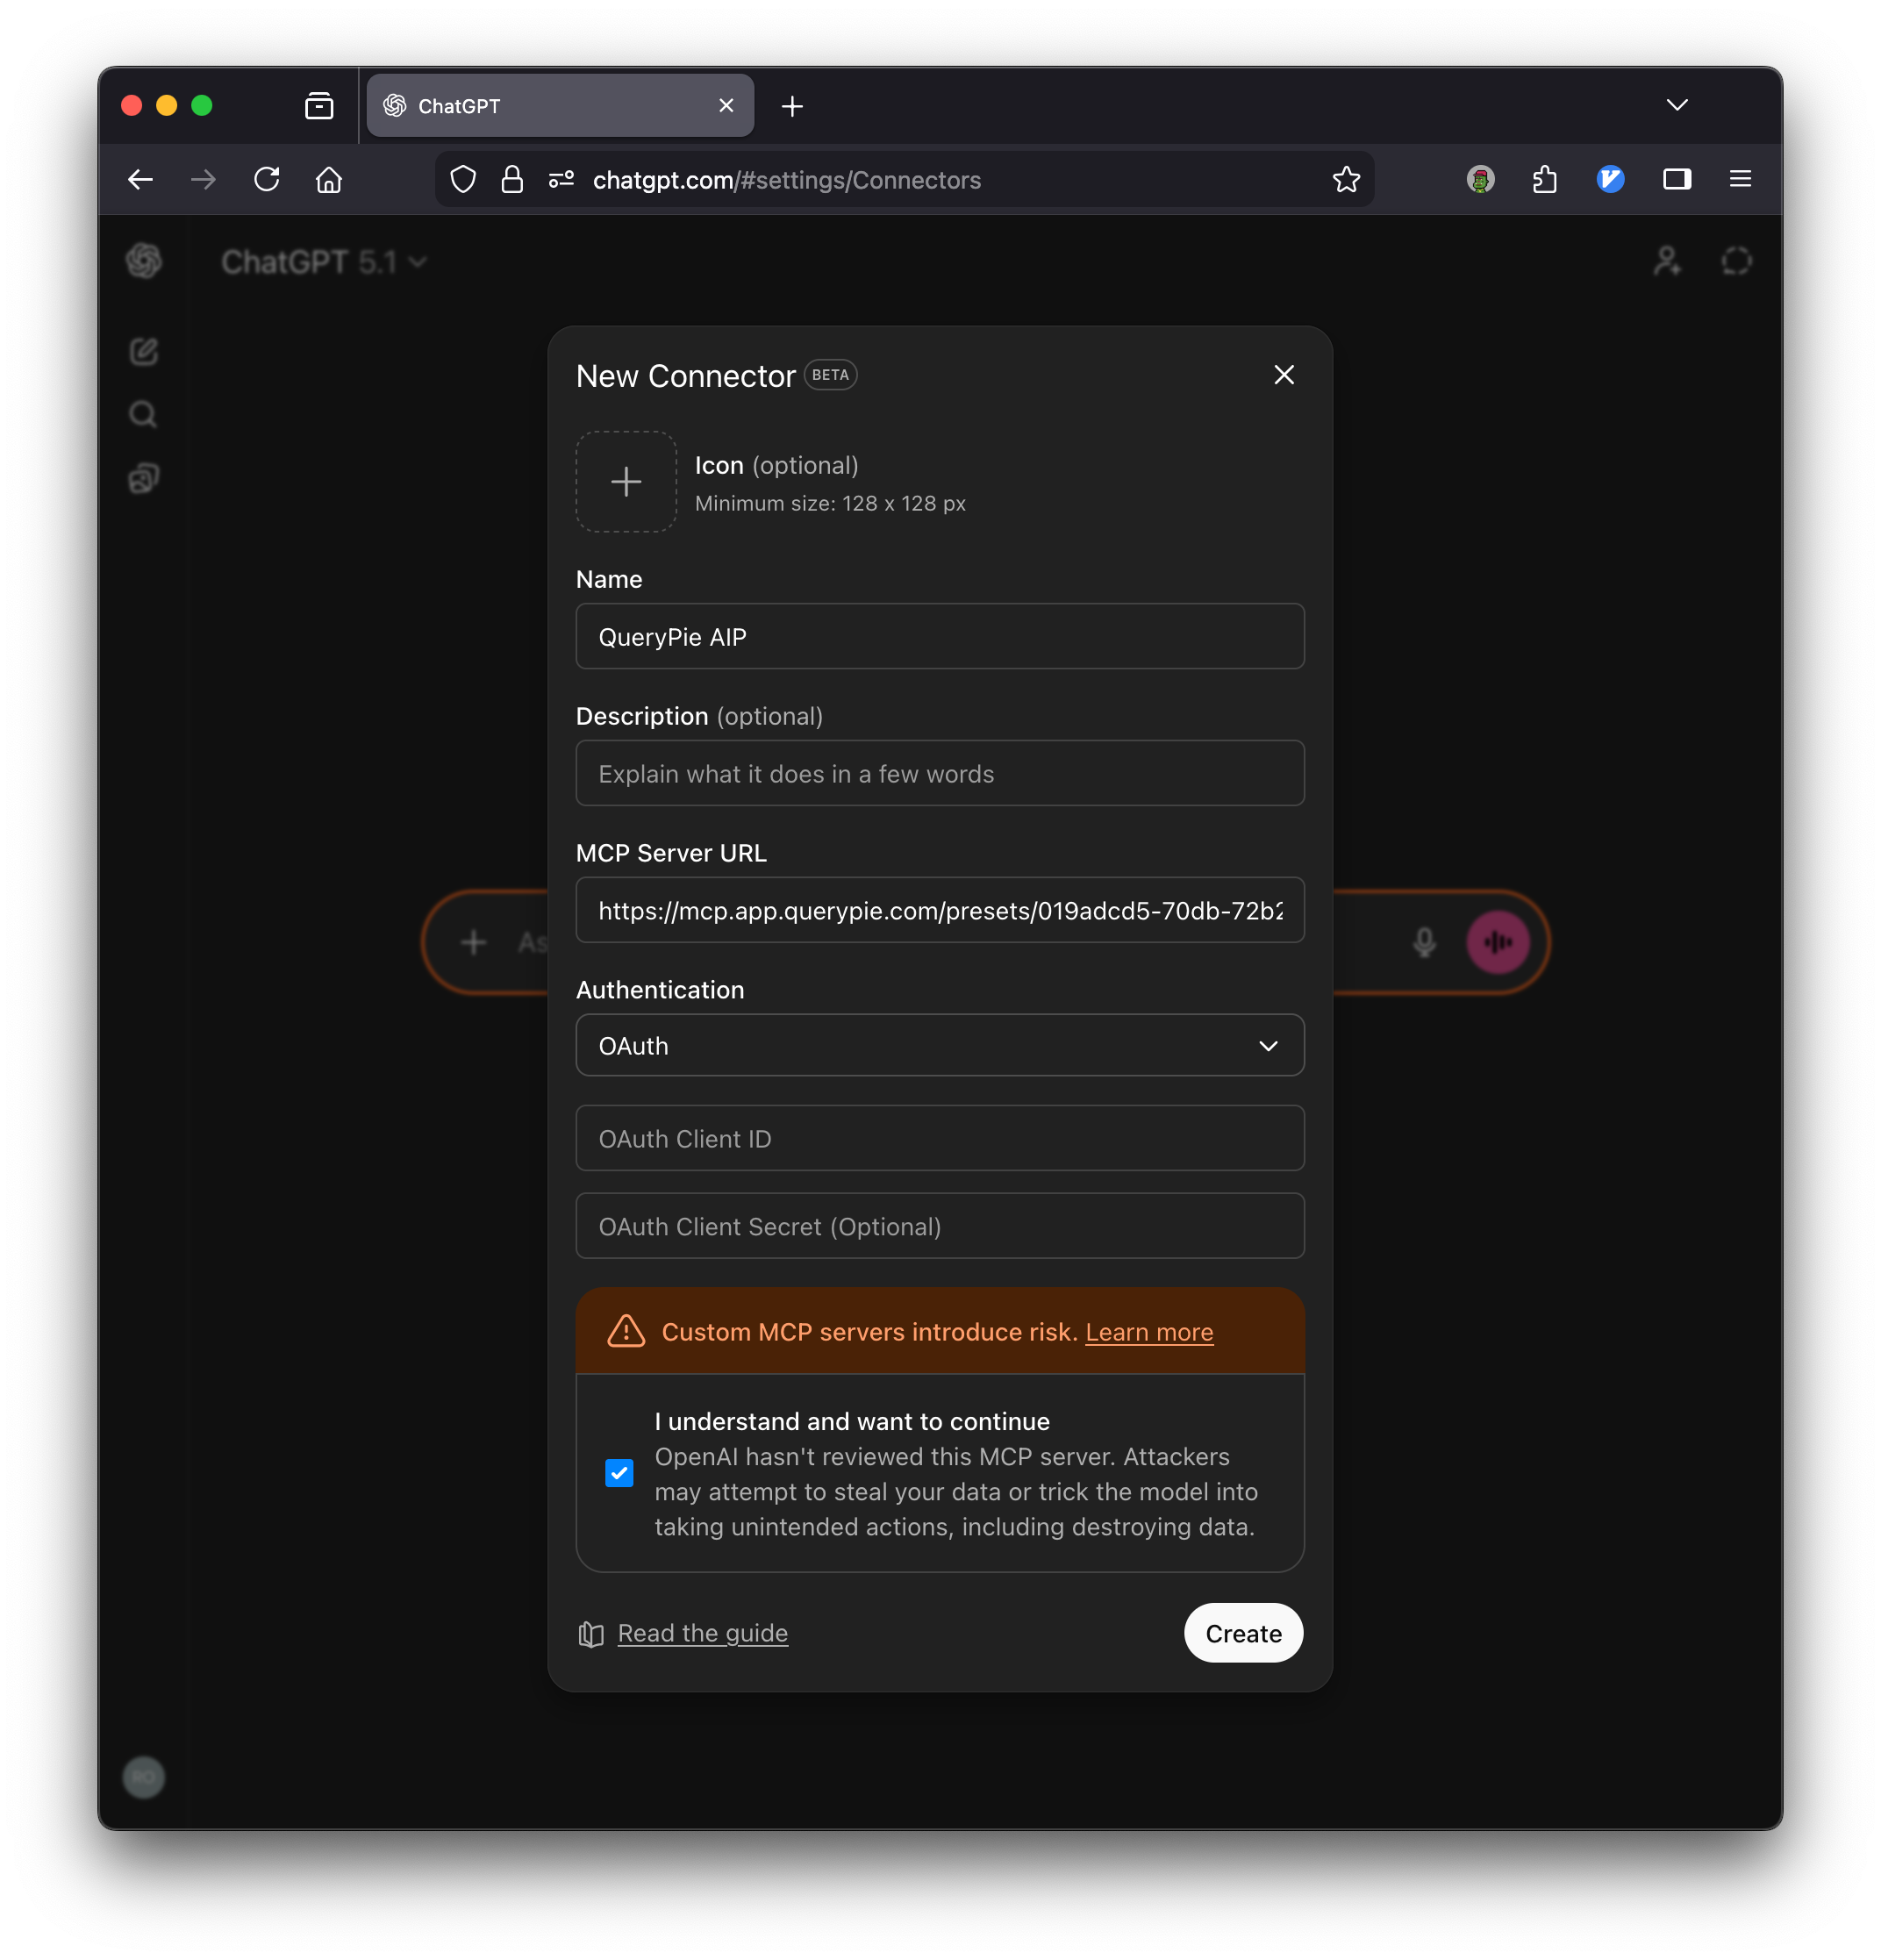Screen dimensions: 1881x1960
Task: Start voice mode with the pink waveform button
Action: [x=1497, y=942]
